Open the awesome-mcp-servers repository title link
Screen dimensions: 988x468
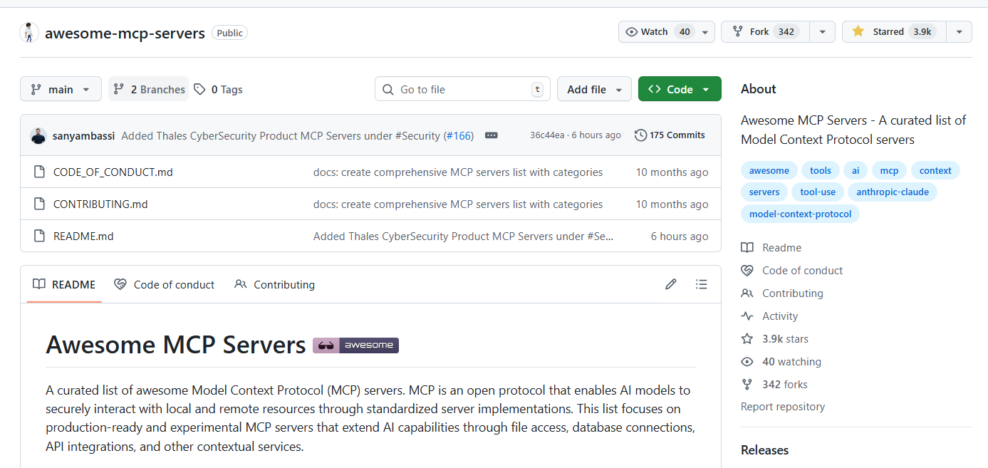[125, 33]
